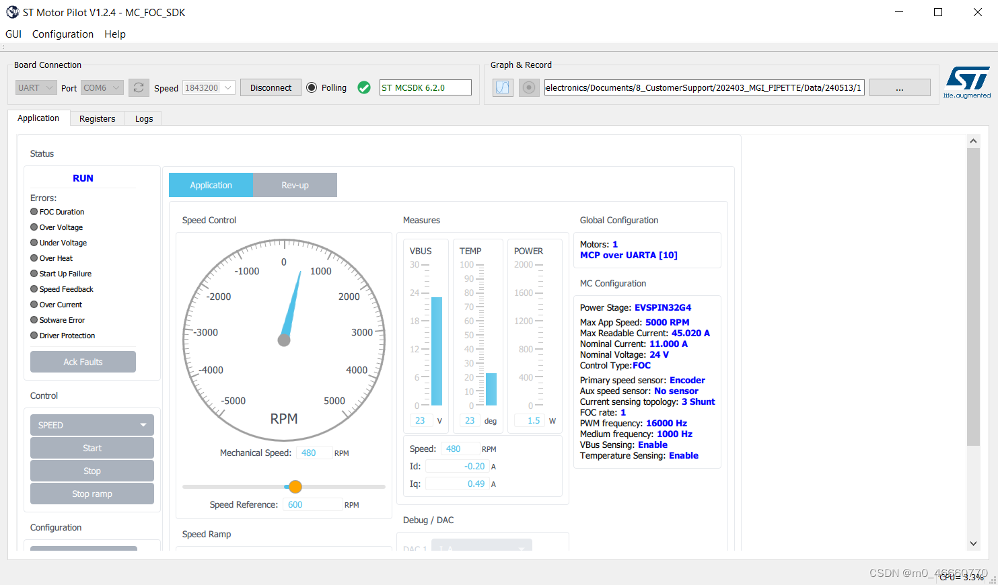This screenshot has height=585, width=998.
Task: Switch to the Rev-up tab
Action: coord(295,185)
